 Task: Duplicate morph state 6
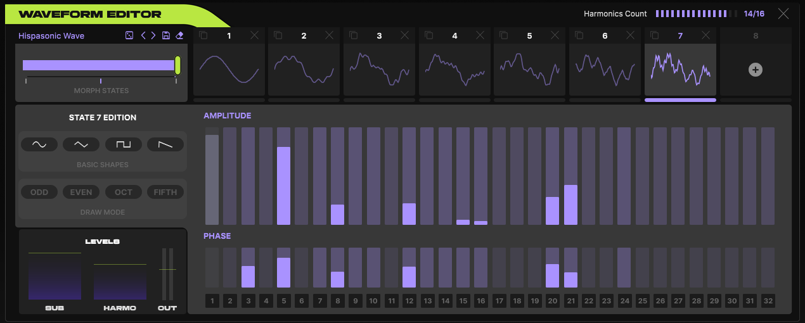(x=579, y=35)
